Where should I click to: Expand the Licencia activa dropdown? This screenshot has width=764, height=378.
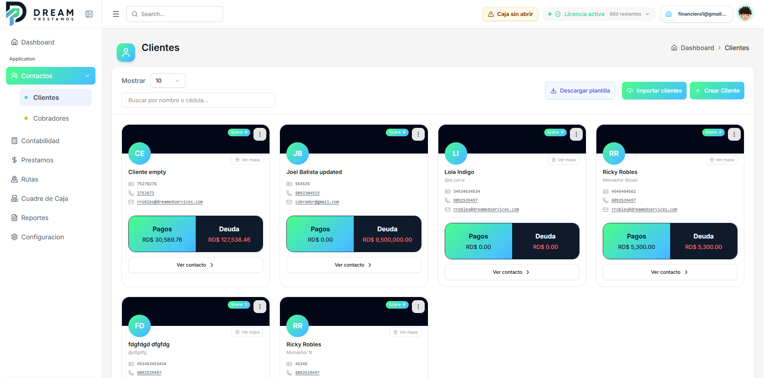(x=599, y=14)
